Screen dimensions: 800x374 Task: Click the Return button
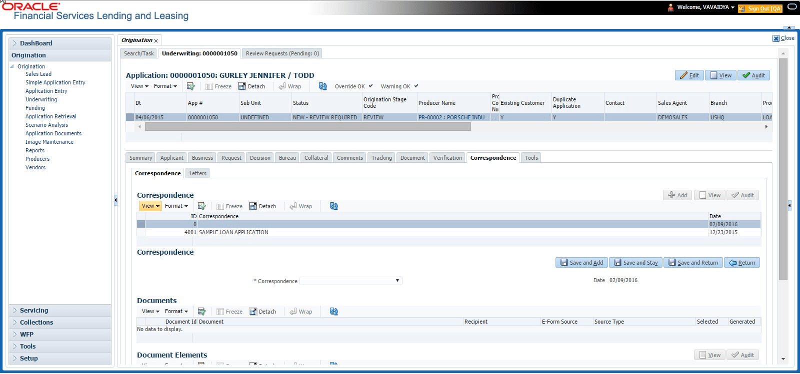[742, 263]
